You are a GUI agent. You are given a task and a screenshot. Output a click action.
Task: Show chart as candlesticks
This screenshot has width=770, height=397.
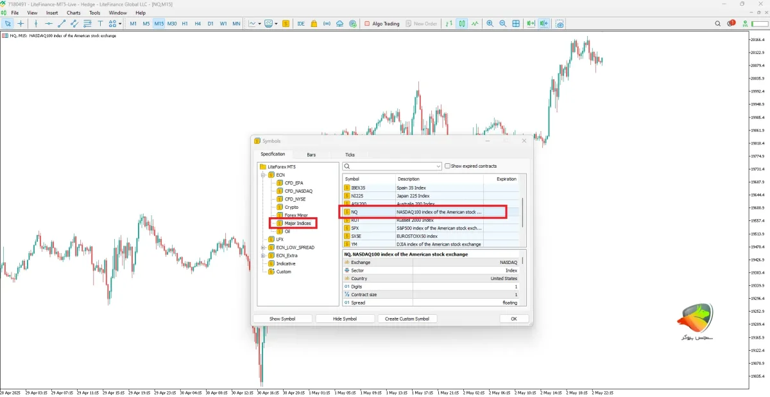462,24
